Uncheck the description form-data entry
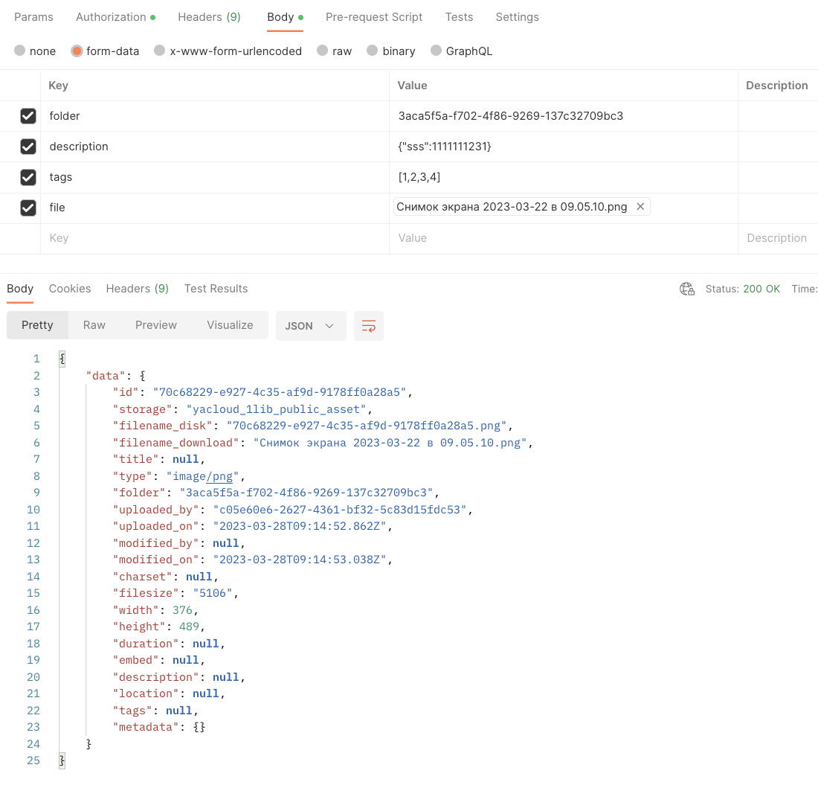The image size is (818, 785). point(28,147)
